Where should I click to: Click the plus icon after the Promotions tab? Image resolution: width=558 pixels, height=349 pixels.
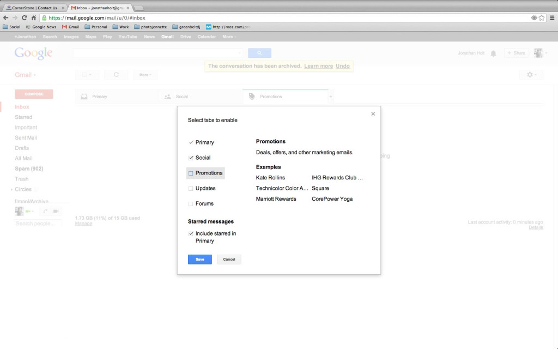[331, 97]
